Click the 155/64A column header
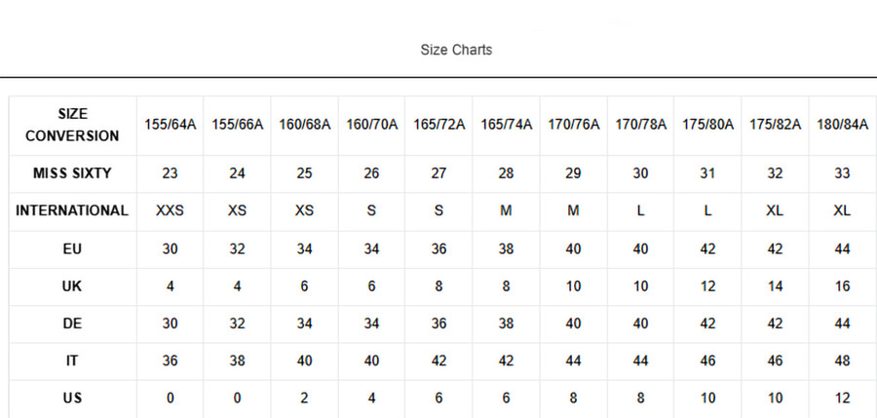The width and height of the screenshot is (877, 418). click(x=170, y=125)
